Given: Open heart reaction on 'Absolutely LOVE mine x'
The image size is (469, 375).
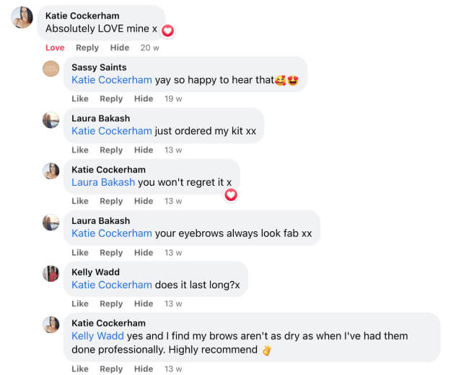Looking at the screenshot, I should (x=167, y=30).
